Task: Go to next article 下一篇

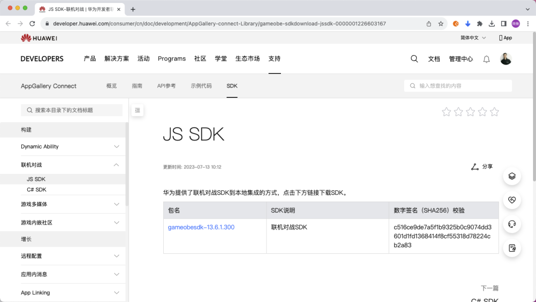Action: [489, 288]
